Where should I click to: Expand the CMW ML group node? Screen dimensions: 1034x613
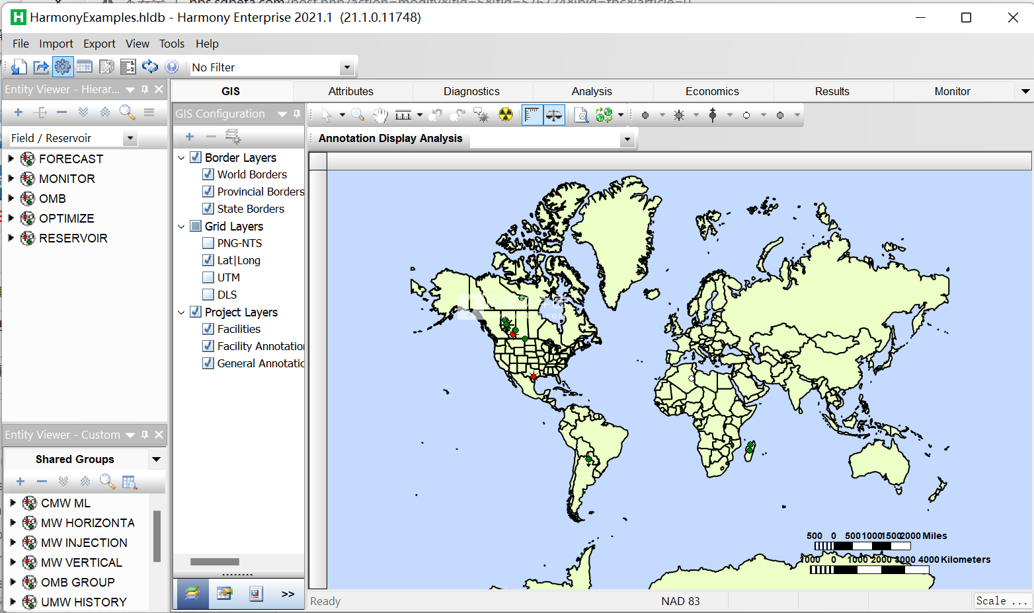pyautogui.click(x=13, y=503)
